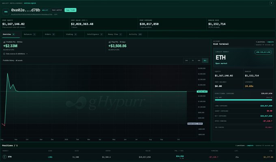
Task: Click the directional exposure long/short bar
Action: (x=244, y=100)
